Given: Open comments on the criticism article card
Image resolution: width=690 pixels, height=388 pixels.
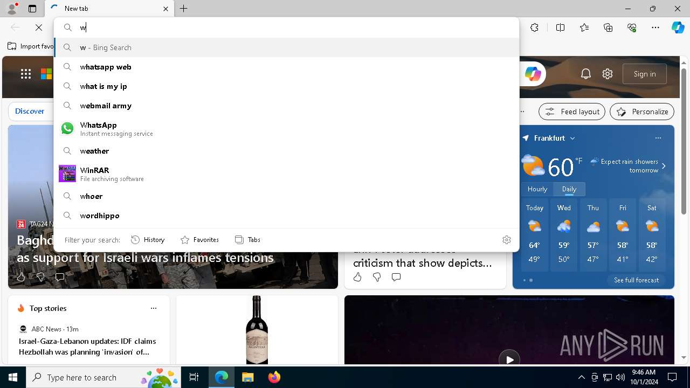Looking at the screenshot, I should (396, 277).
